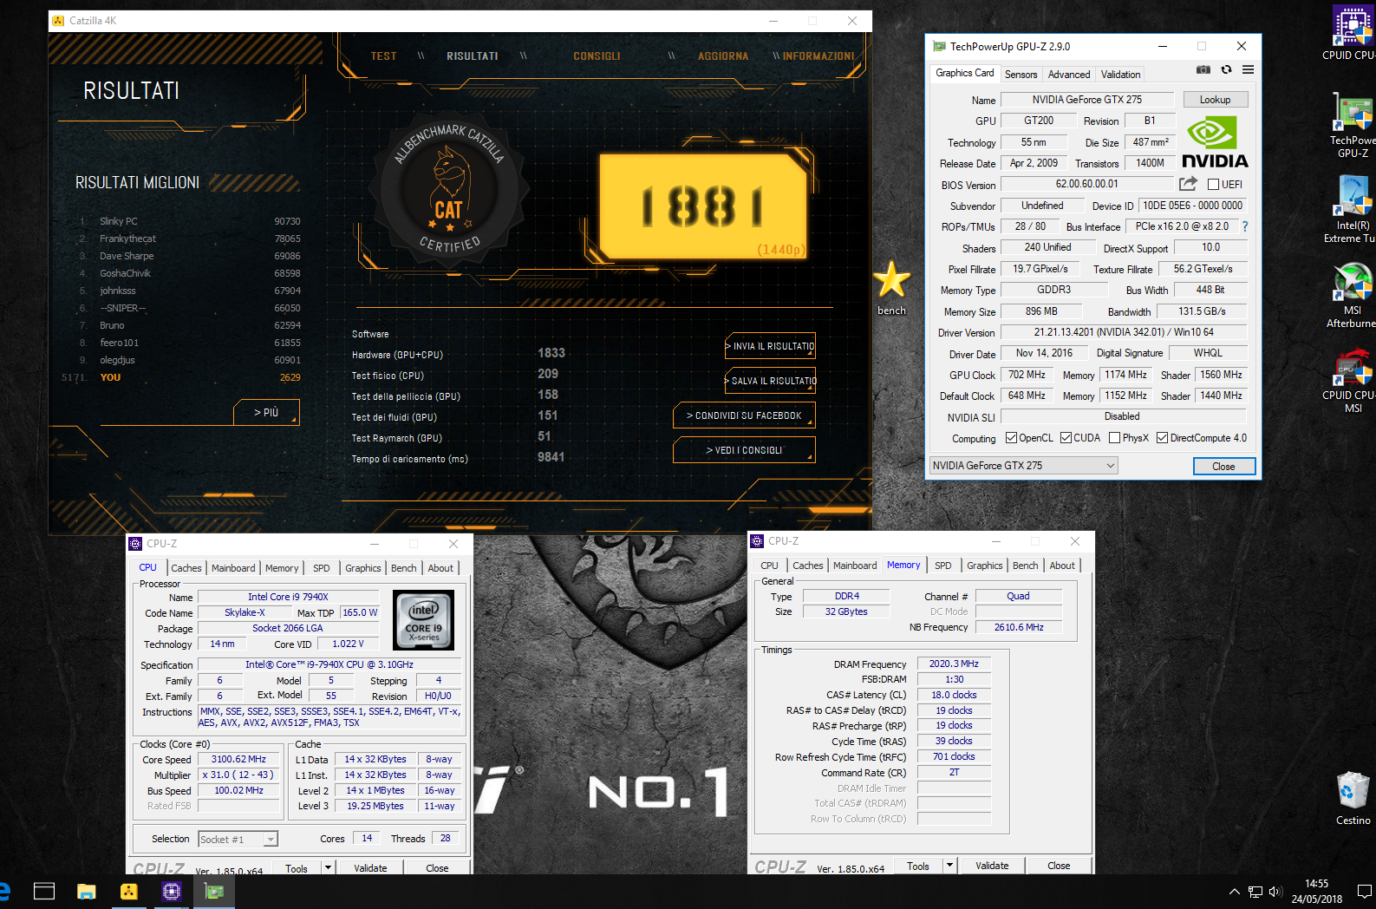The image size is (1376, 909).
Task: Open the Tools dropdown arrow in left CPU-Z
Action: tap(328, 867)
